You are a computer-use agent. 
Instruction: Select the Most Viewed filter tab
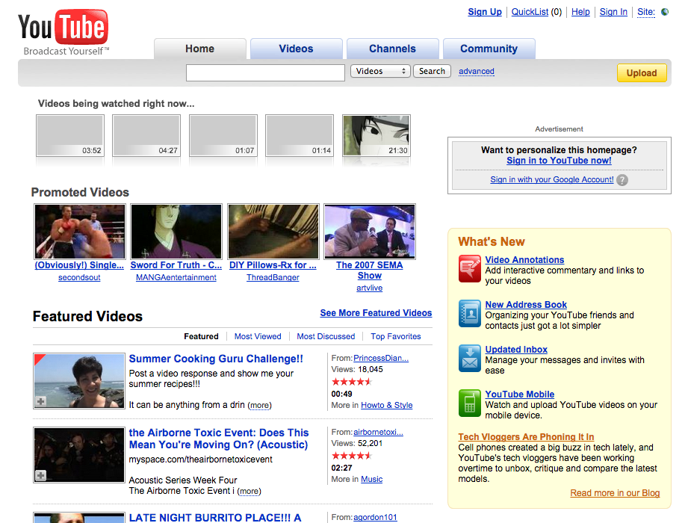click(258, 336)
